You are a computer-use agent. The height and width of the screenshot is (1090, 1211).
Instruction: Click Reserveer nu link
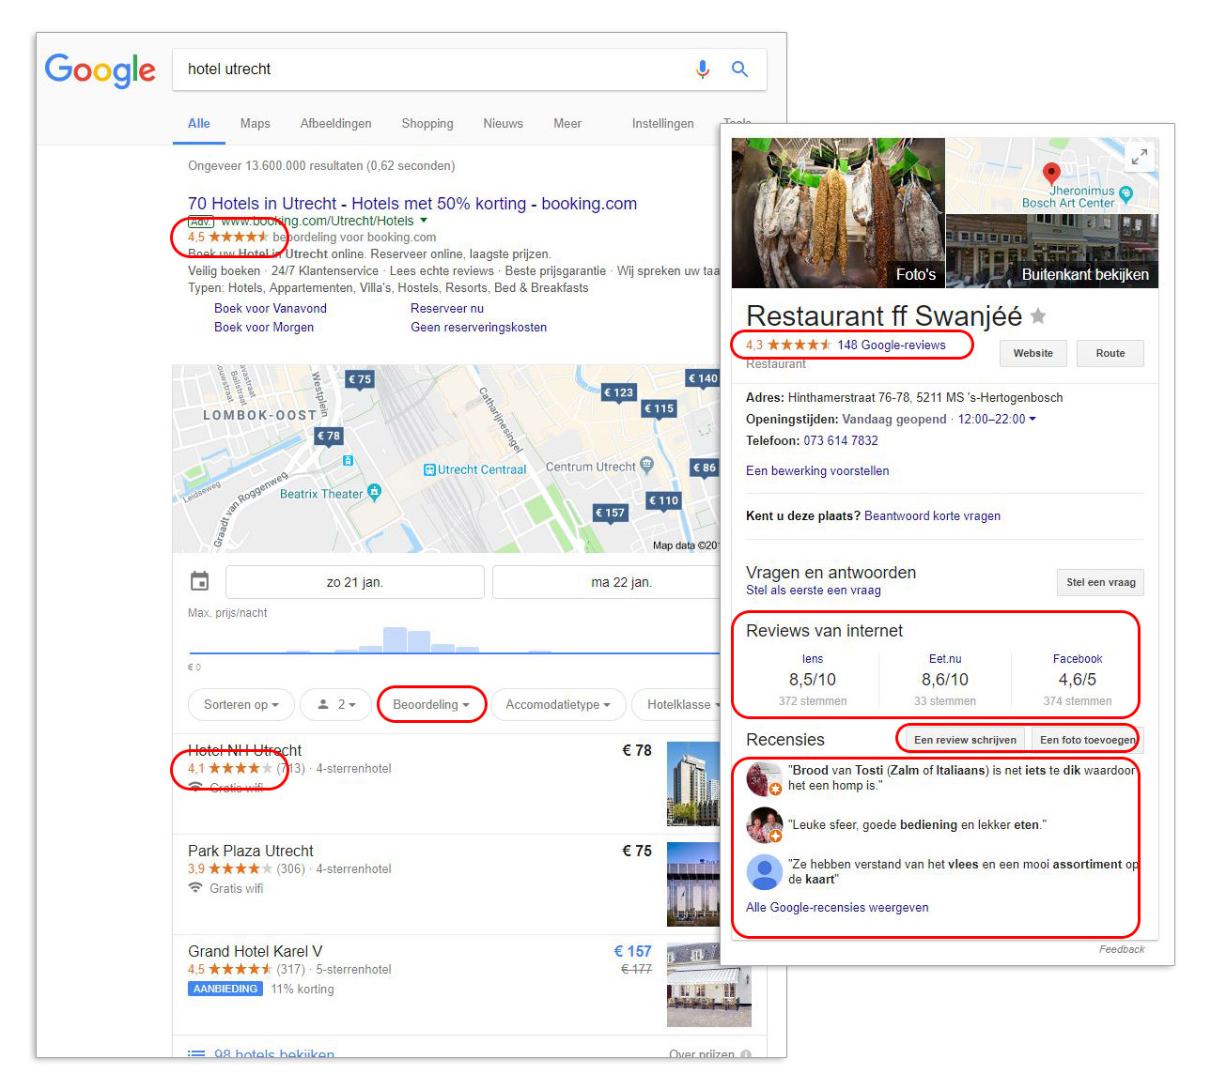pyautogui.click(x=447, y=308)
